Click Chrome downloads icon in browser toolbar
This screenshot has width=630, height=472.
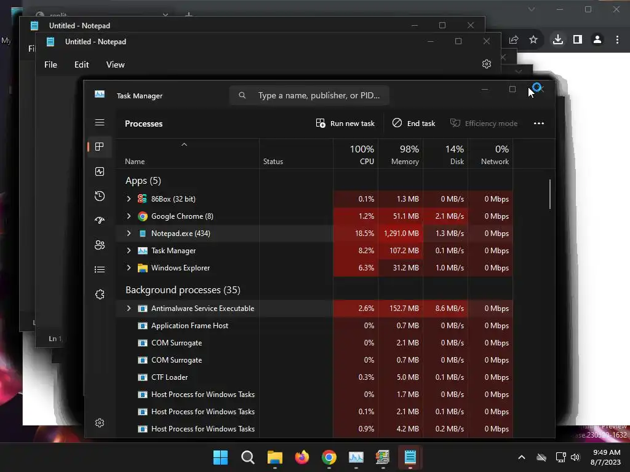pyautogui.click(x=557, y=39)
